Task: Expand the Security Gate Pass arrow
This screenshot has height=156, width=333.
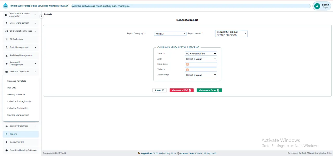Action: coord(35,126)
